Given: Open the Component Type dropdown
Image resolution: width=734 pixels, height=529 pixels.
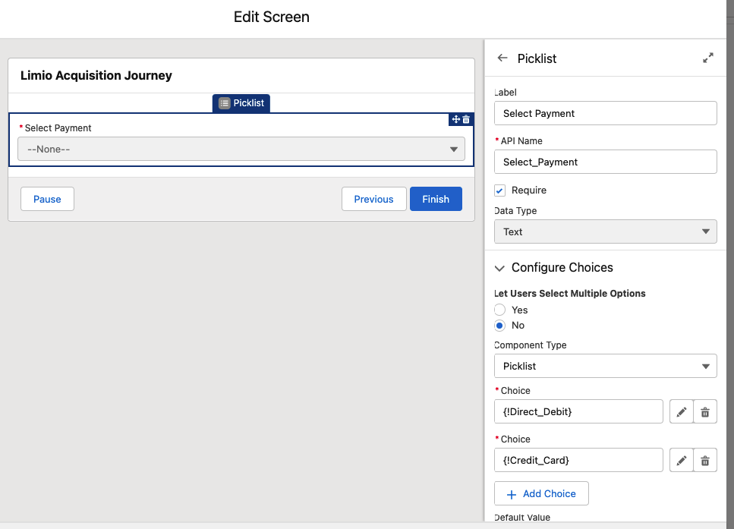Looking at the screenshot, I should [x=605, y=366].
